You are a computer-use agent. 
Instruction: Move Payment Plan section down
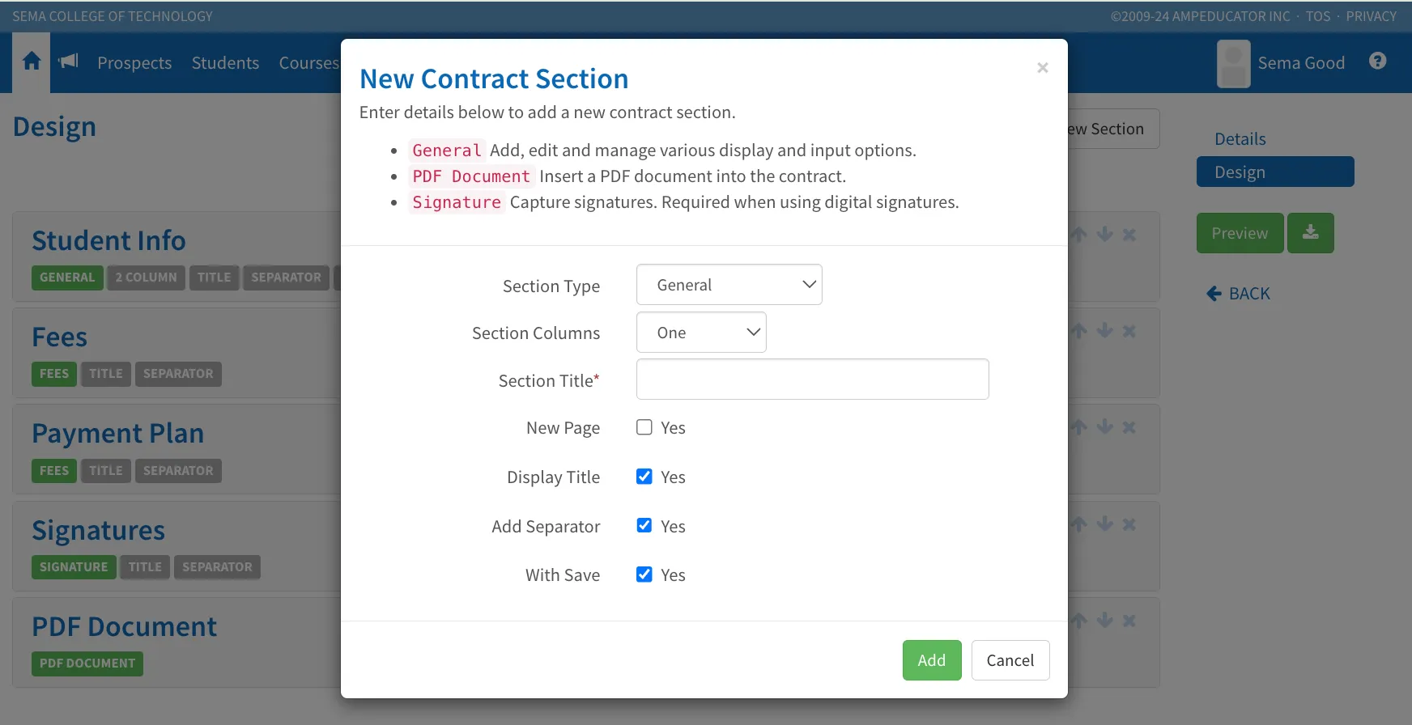1105,427
